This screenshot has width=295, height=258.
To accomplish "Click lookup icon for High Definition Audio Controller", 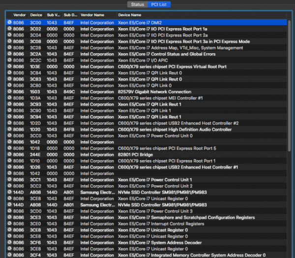I will point(9,129).
